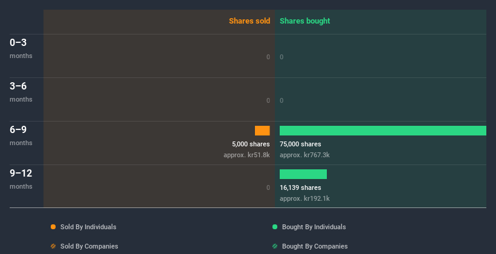Click the striped Bought By Companies legend icon
Image resolution: width=496 pixels, height=254 pixels.
tap(275, 246)
